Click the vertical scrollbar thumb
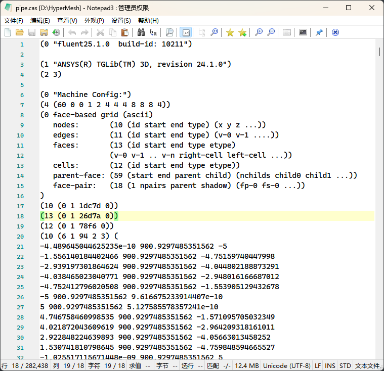The image size is (384, 371). (x=379, y=52)
